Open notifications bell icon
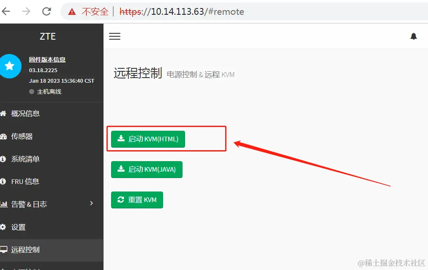428x270 pixels. (x=414, y=36)
